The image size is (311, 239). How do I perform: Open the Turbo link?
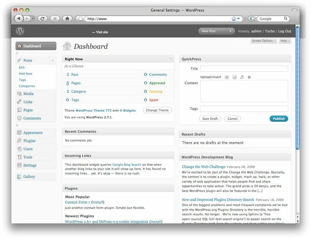(x=270, y=31)
